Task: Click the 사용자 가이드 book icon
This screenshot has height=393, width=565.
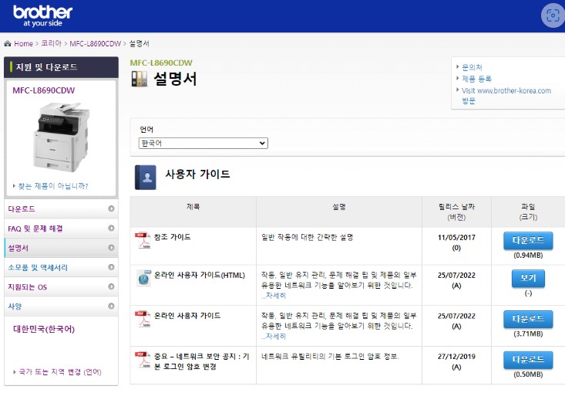Action: coord(146,178)
